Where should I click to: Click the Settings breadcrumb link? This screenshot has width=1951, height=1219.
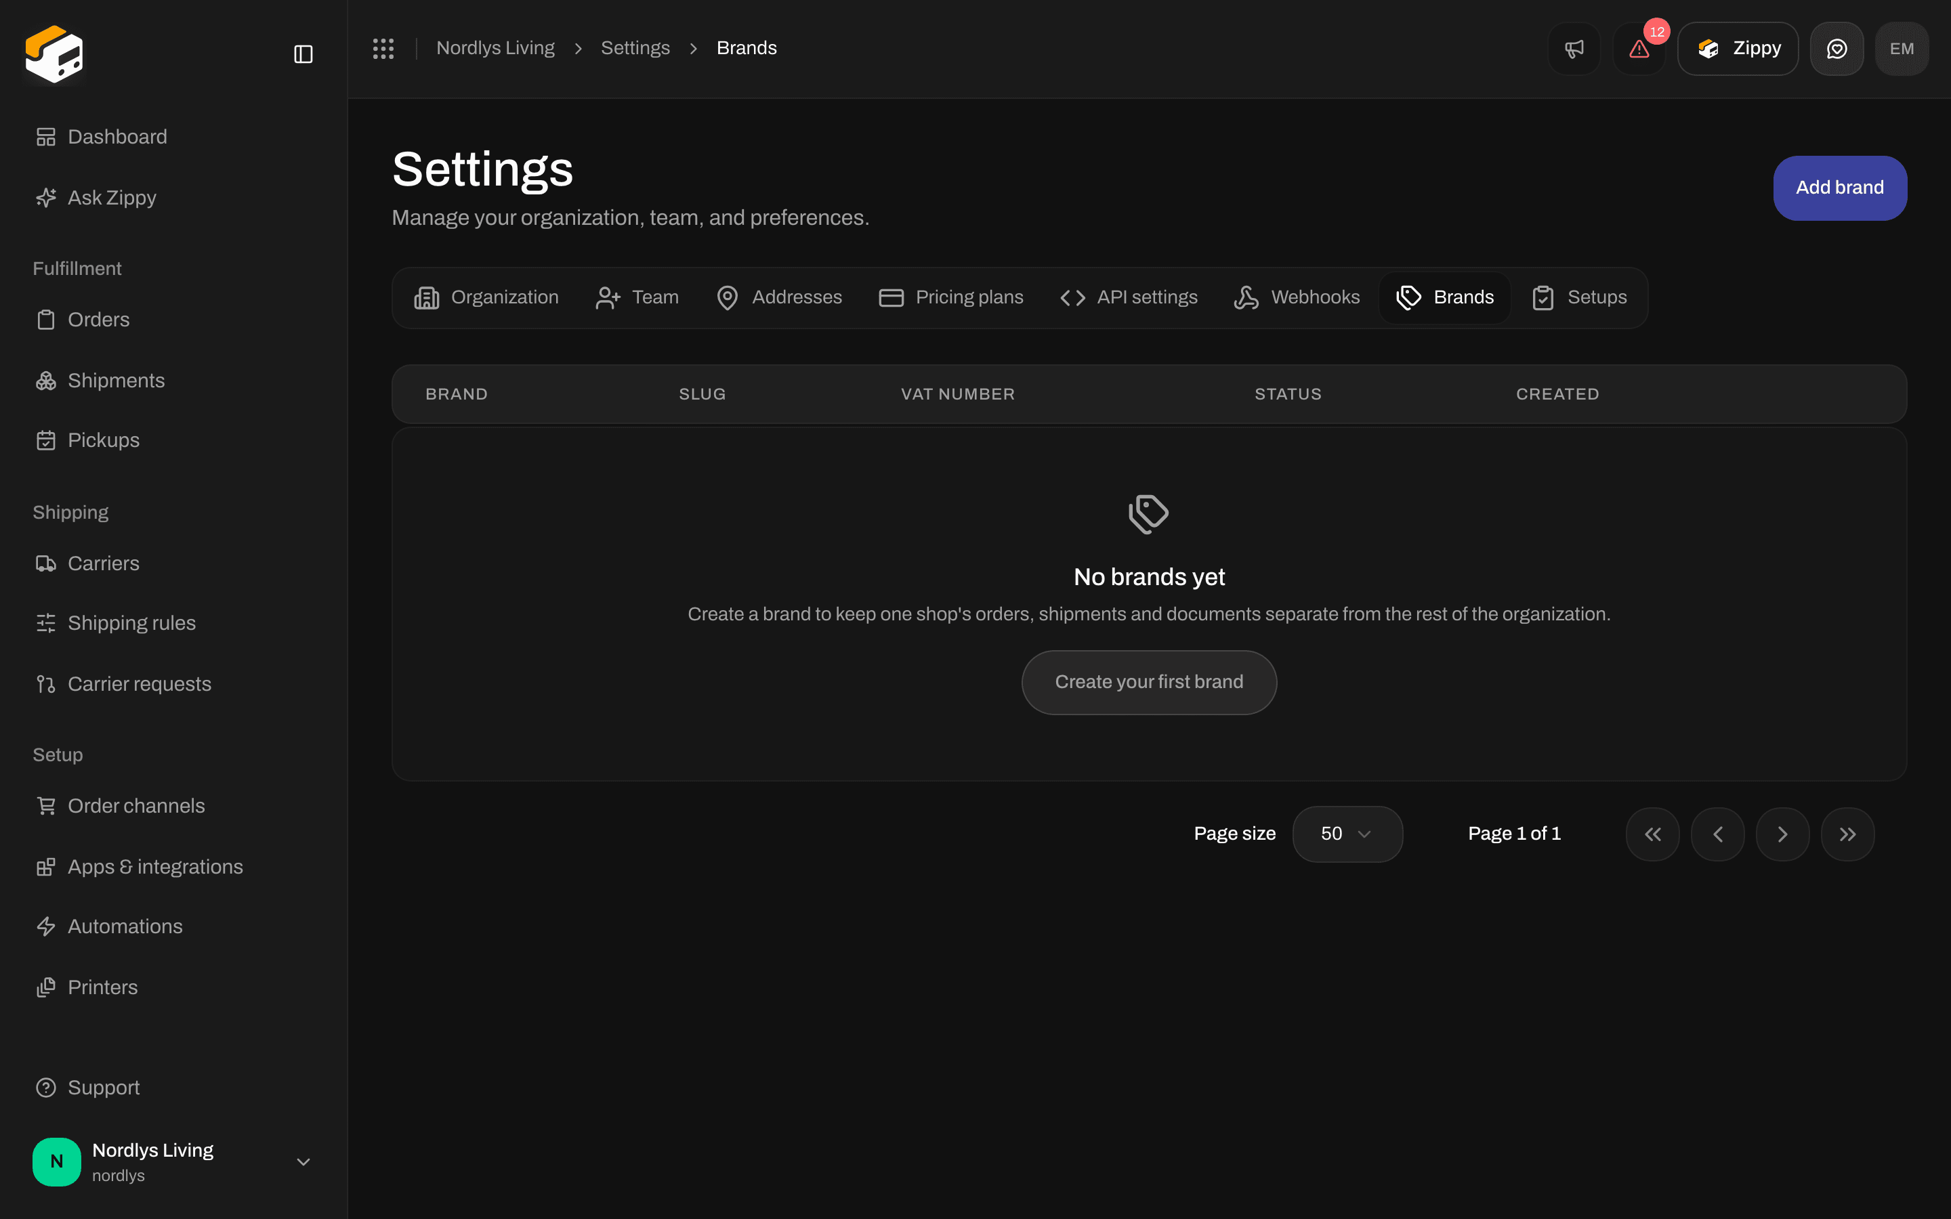(x=635, y=48)
